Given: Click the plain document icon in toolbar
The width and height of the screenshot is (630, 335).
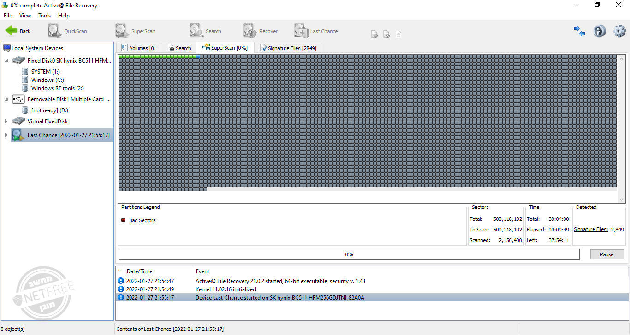Looking at the screenshot, I should tap(398, 35).
